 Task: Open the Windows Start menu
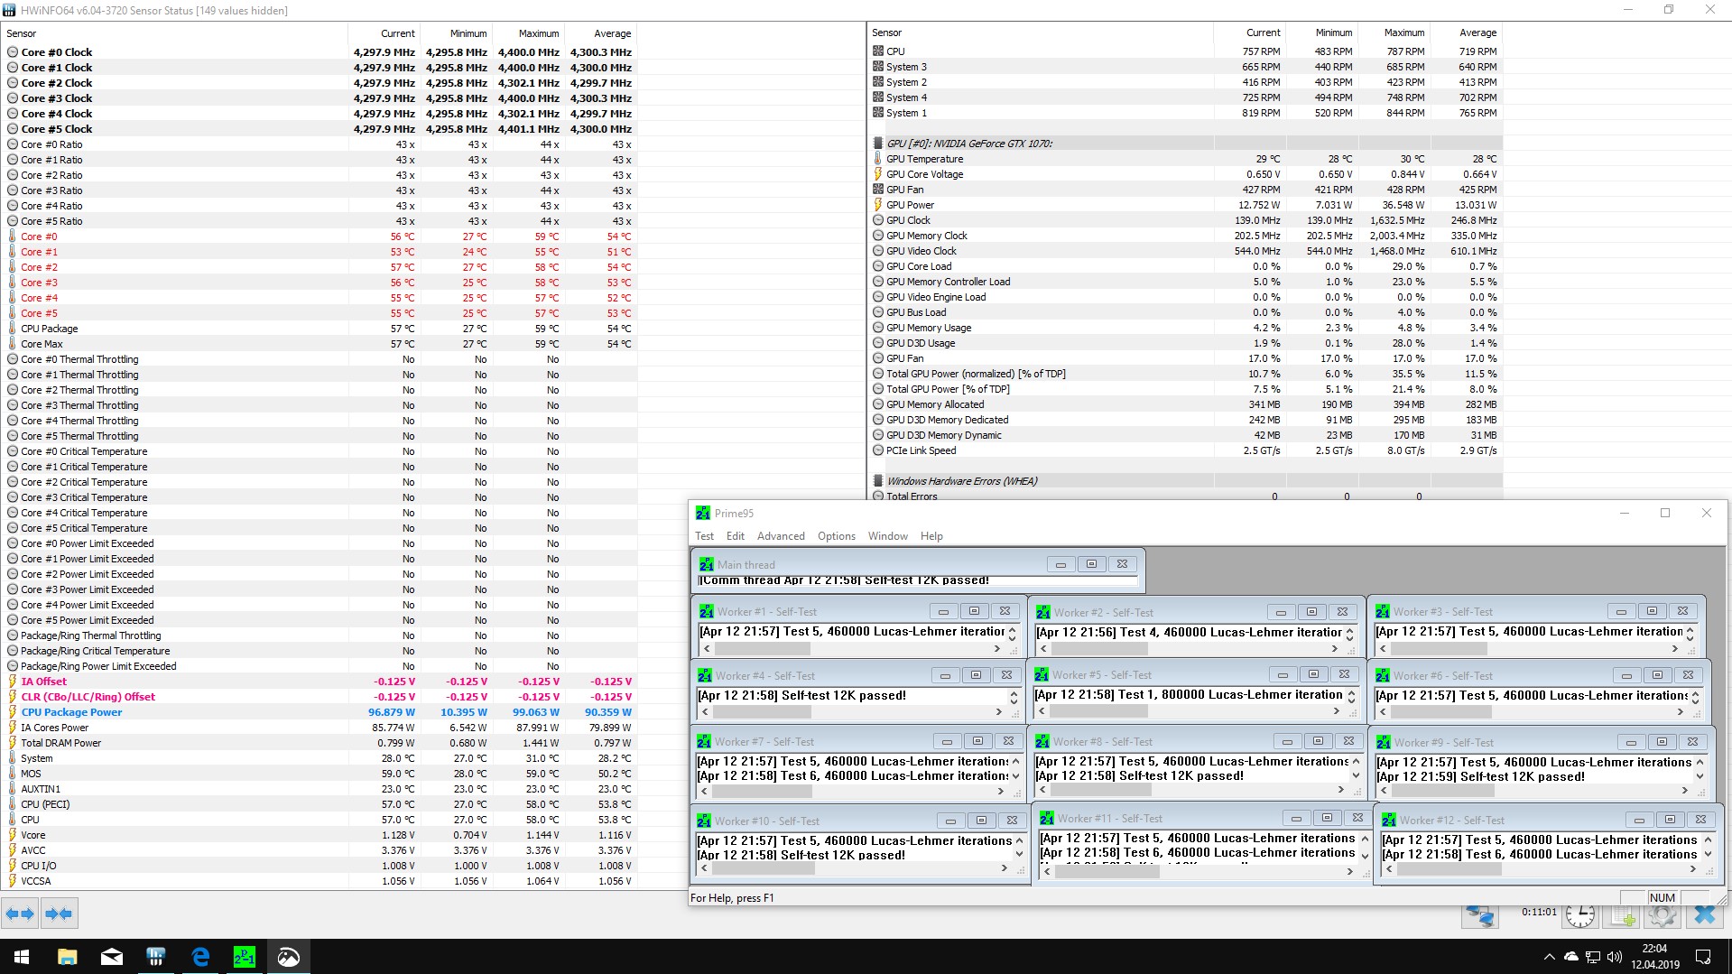(x=22, y=957)
